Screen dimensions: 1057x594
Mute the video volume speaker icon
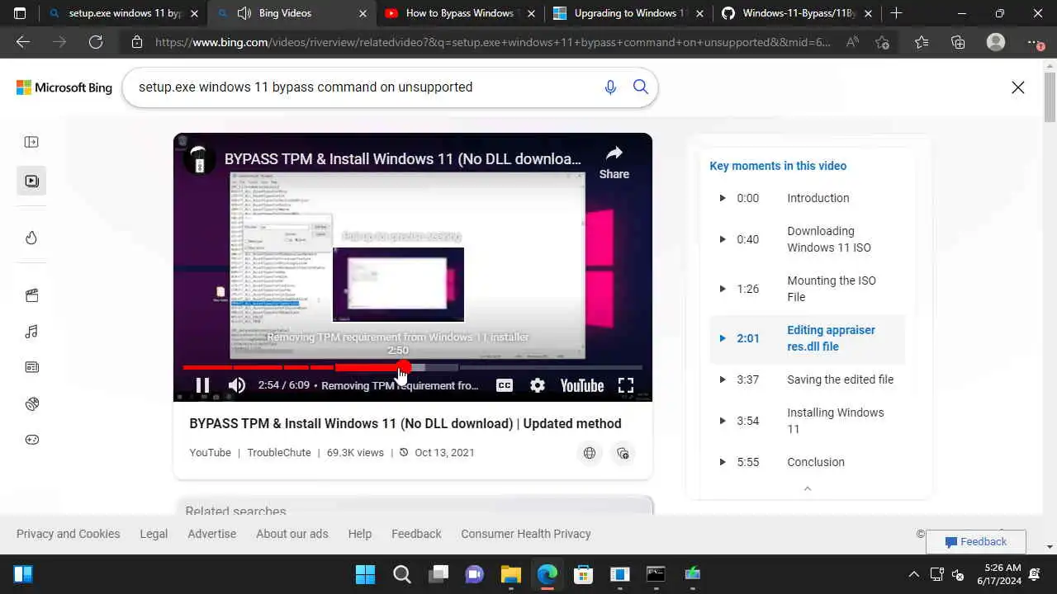click(237, 385)
